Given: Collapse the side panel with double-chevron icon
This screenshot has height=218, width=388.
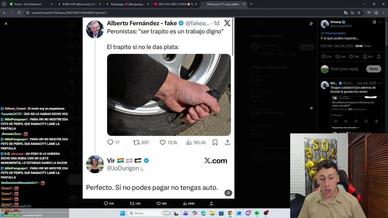Looking at the screenshot, I should point(311,24).
